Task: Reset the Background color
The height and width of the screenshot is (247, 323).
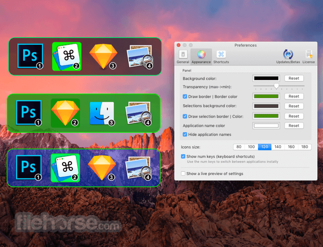Action: (294, 78)
